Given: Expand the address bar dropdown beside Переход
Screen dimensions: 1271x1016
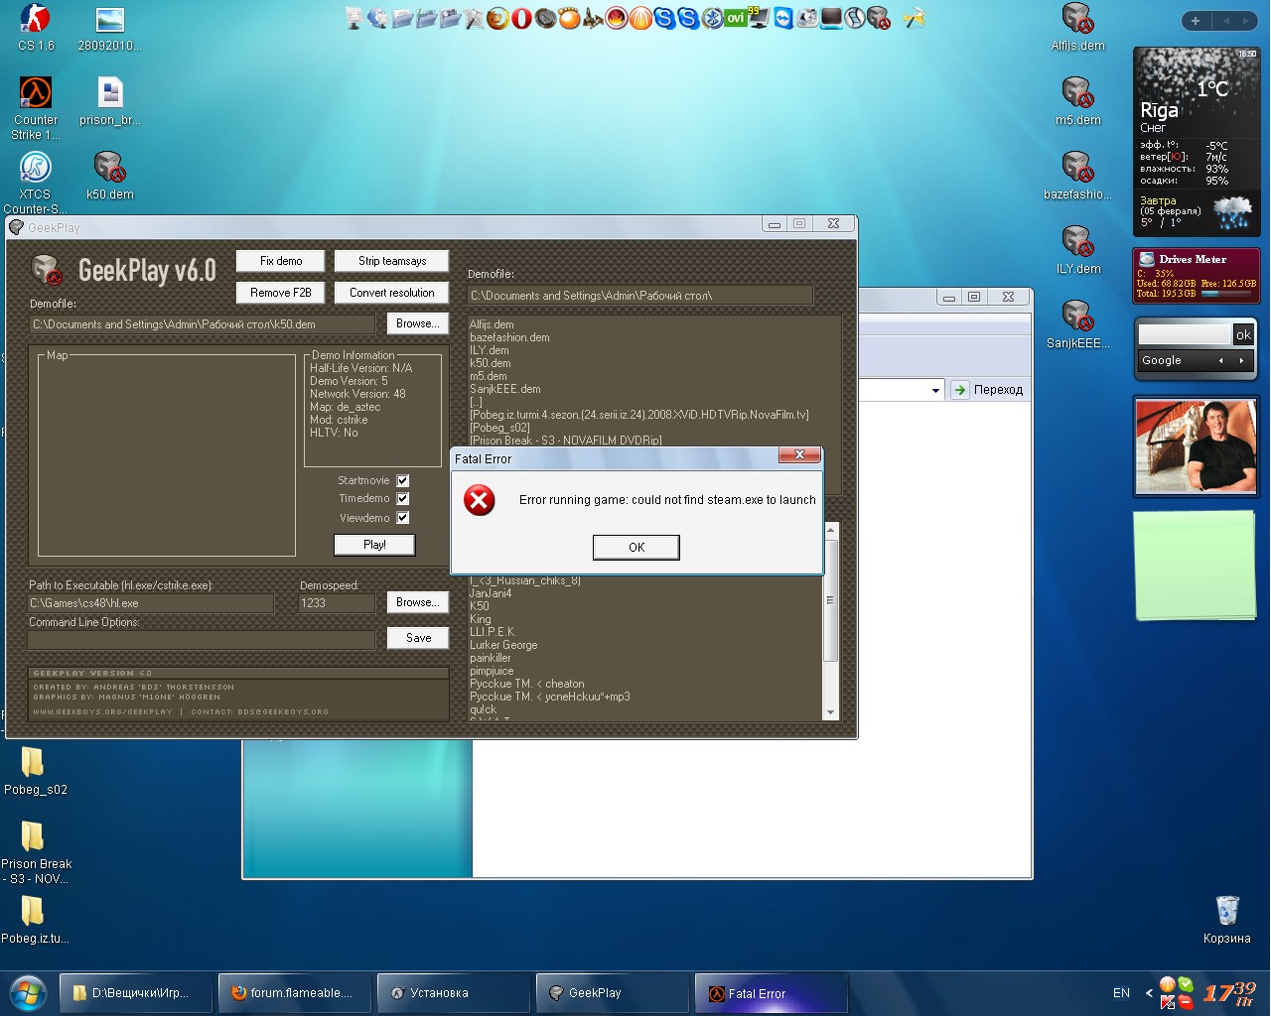Looking at the screenshot, I should [935, 390].
